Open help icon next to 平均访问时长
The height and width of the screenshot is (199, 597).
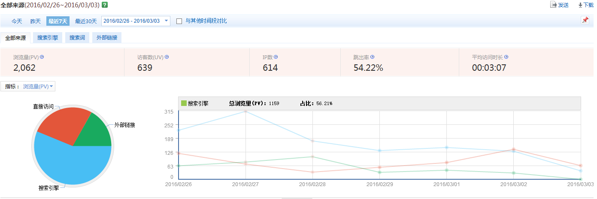coord(506,57)
